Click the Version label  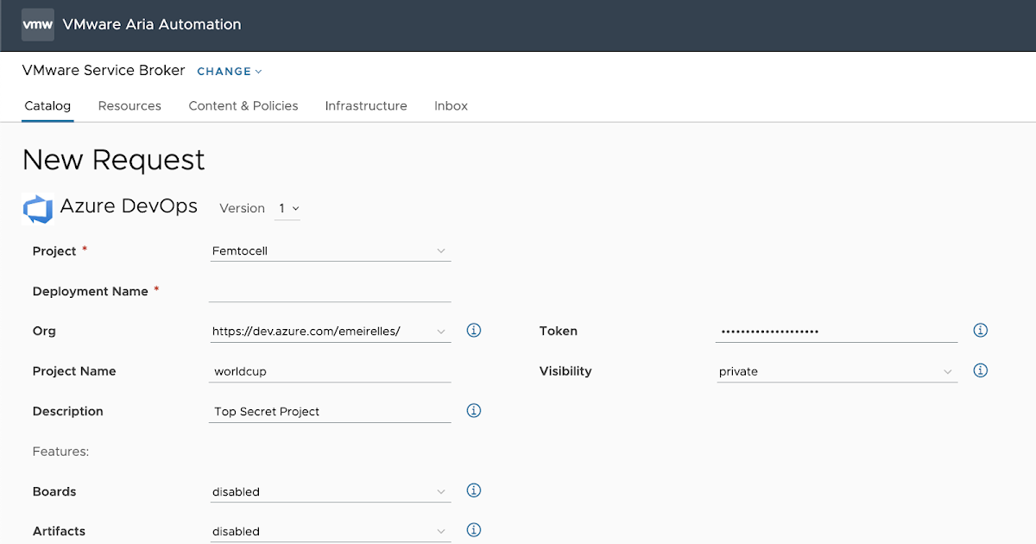(x=242, y=209)
